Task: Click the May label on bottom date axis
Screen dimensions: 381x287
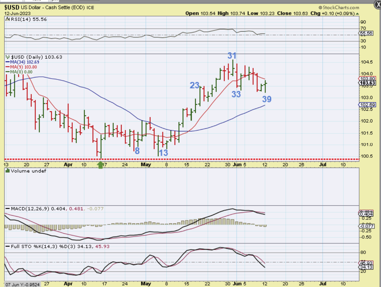Action: pos(146,284)
